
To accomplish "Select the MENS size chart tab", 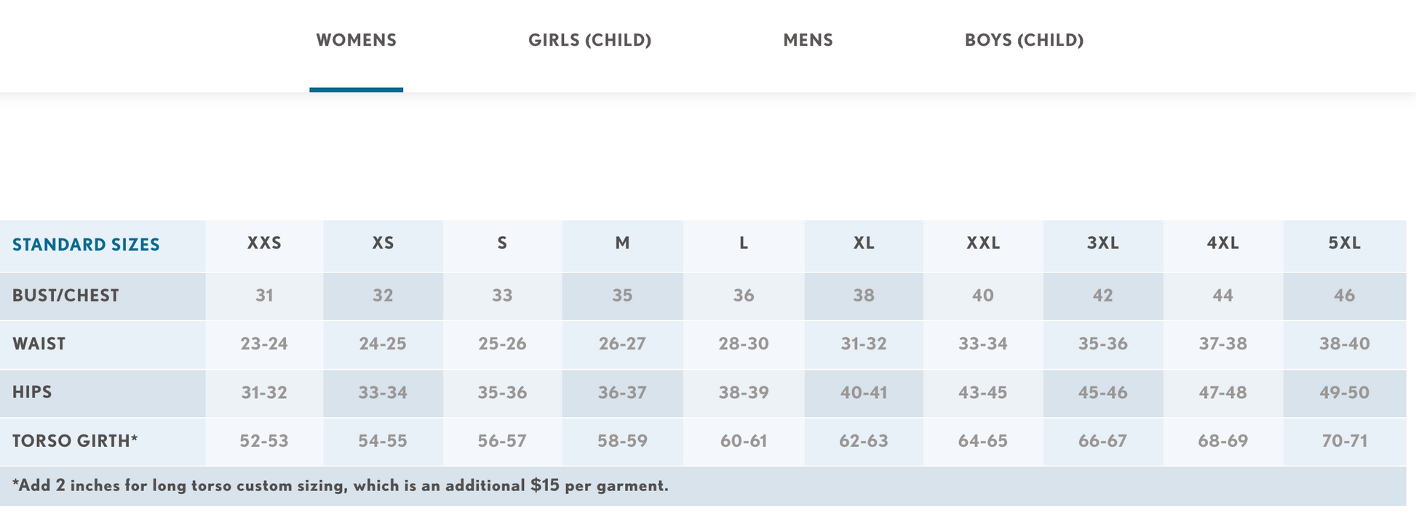I will click(x=808, y=40).
